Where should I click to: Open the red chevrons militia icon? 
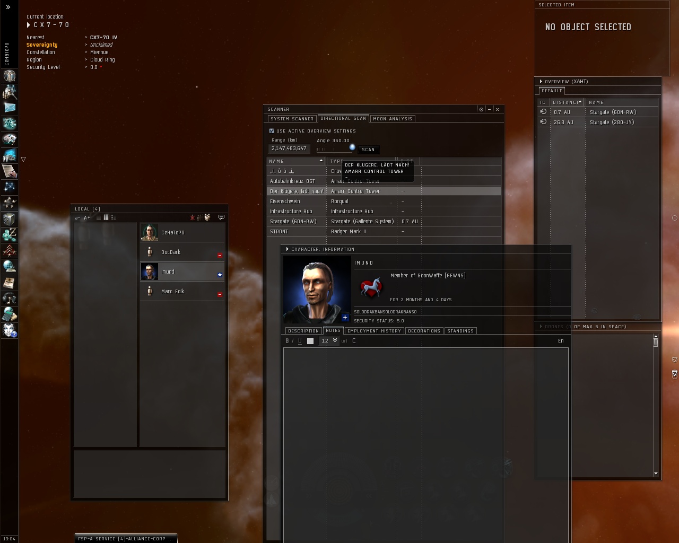tap(9, 250)
